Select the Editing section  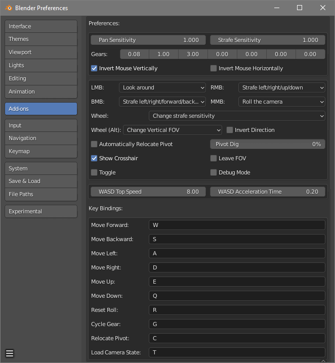click(41, 78)
